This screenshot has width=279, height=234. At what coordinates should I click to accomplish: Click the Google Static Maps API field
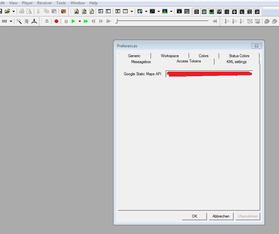tap(209, 74)
